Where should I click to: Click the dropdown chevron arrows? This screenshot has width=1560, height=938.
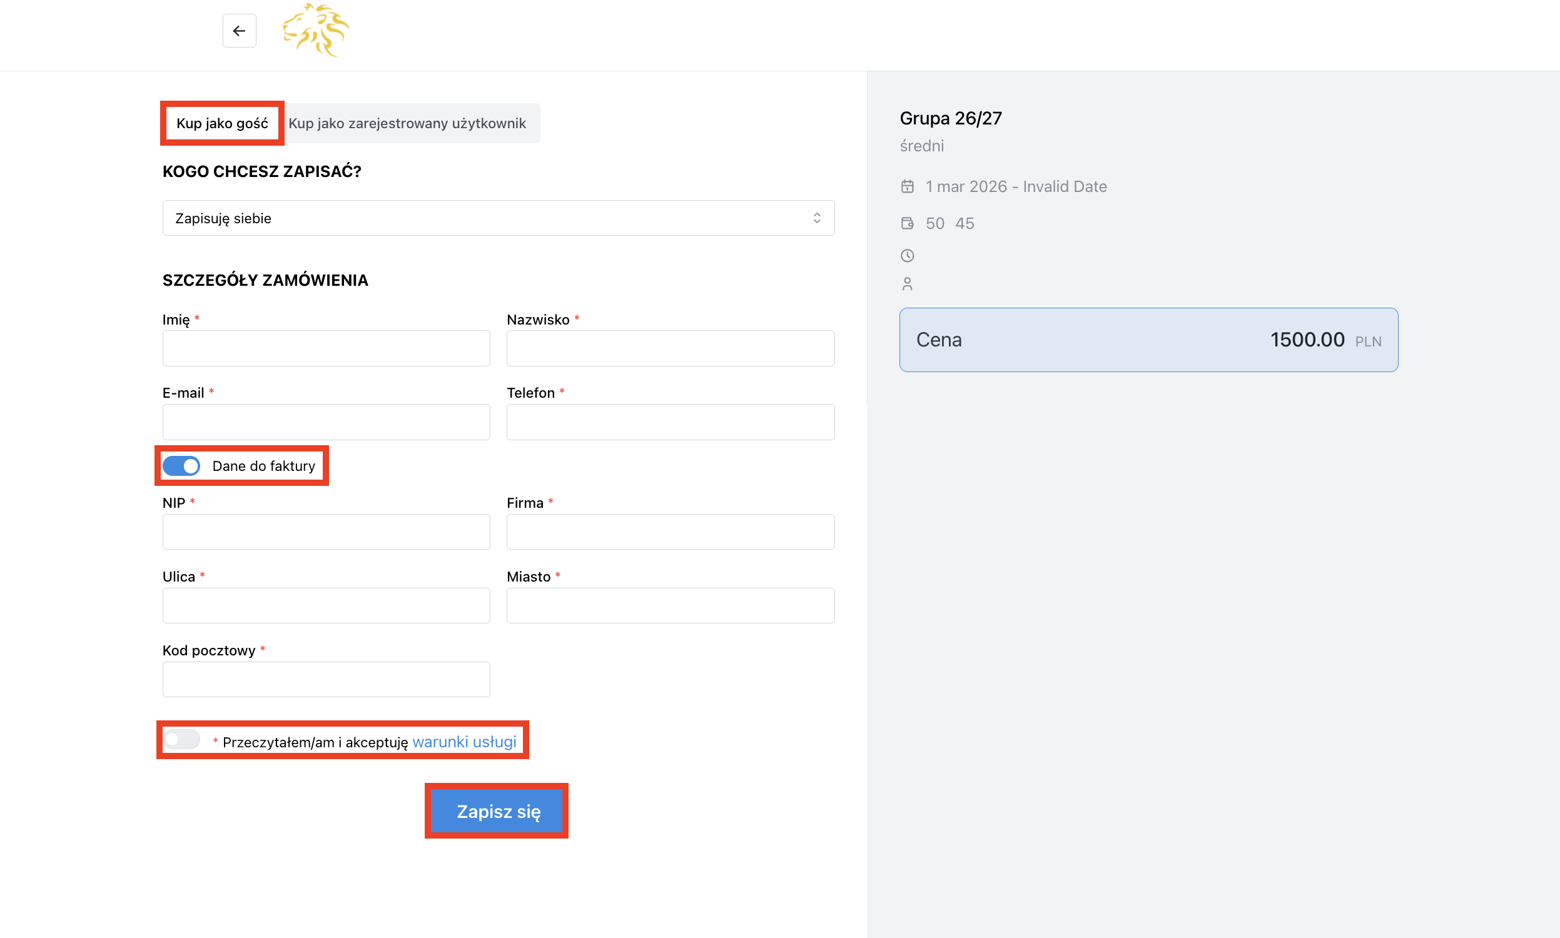(x=817, y=218)
